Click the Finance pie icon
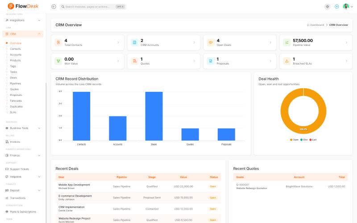This screenshot has height=223, width=357. pyautogui.click(x=7, y=155)
